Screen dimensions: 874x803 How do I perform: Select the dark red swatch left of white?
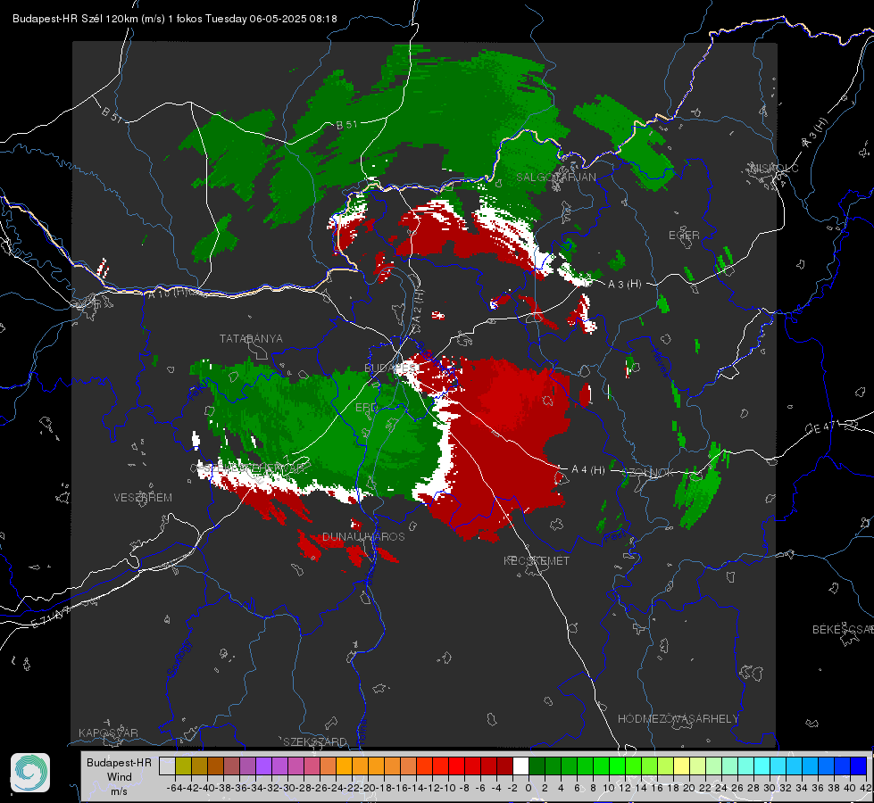[504, 766]
